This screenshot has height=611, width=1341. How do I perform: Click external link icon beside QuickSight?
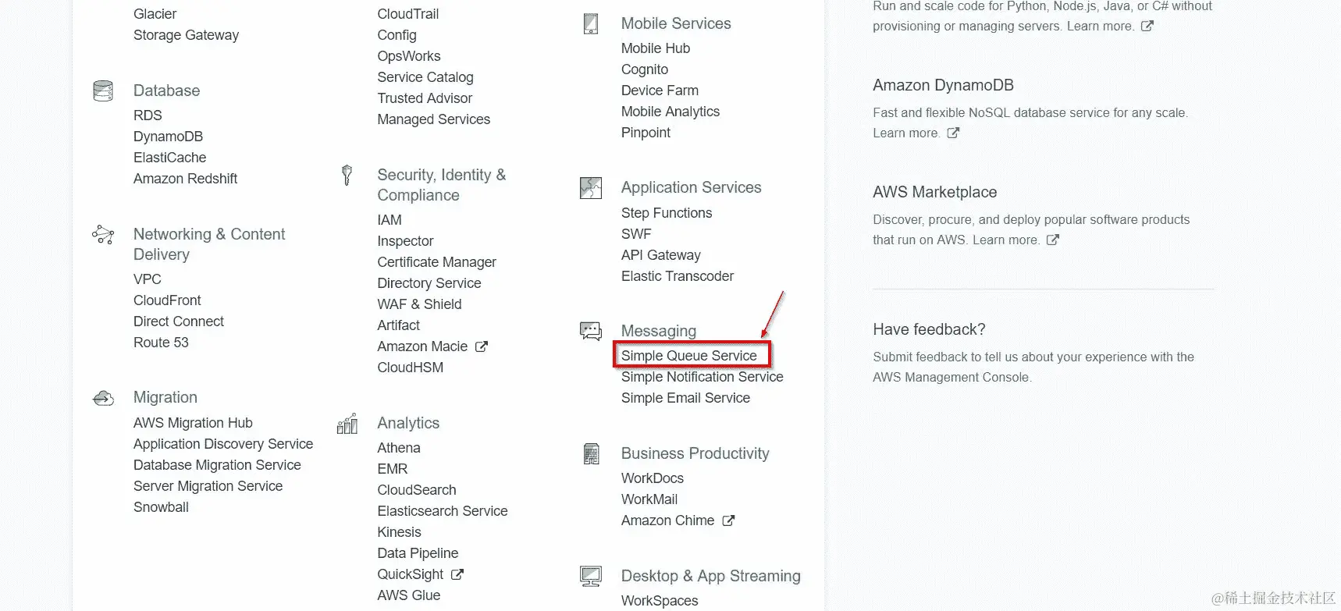[457, 574]
